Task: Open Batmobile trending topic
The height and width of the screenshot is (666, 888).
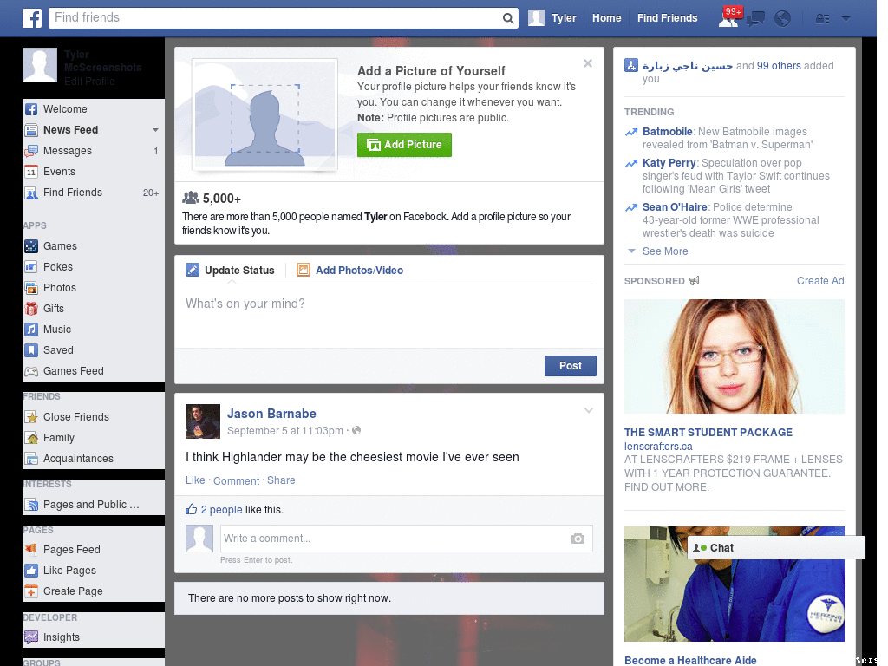Action: pos(667,132)
